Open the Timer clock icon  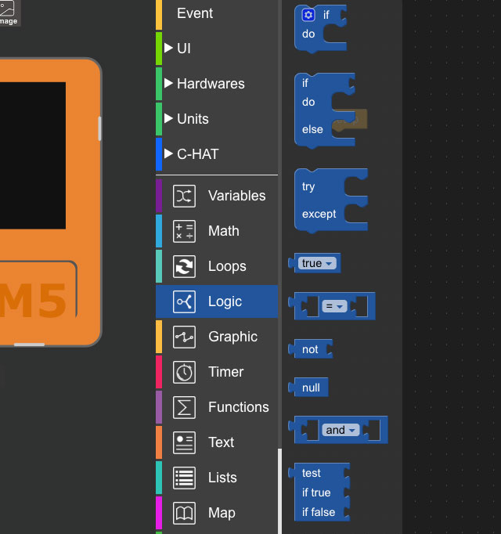click(184, 372)
